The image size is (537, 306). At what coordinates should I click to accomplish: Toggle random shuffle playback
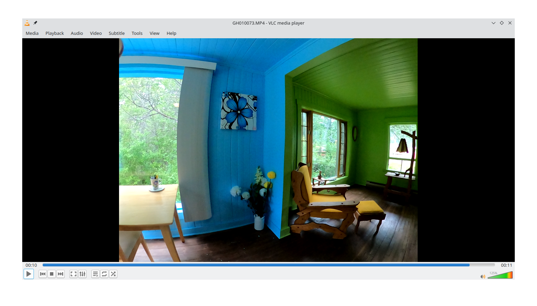click(113, 274)
